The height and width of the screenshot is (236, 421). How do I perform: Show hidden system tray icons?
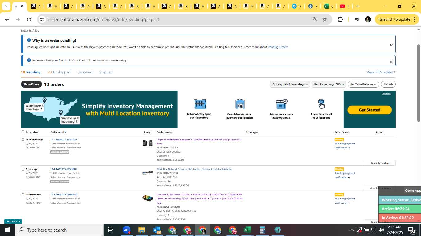click(x=352, y=230)
